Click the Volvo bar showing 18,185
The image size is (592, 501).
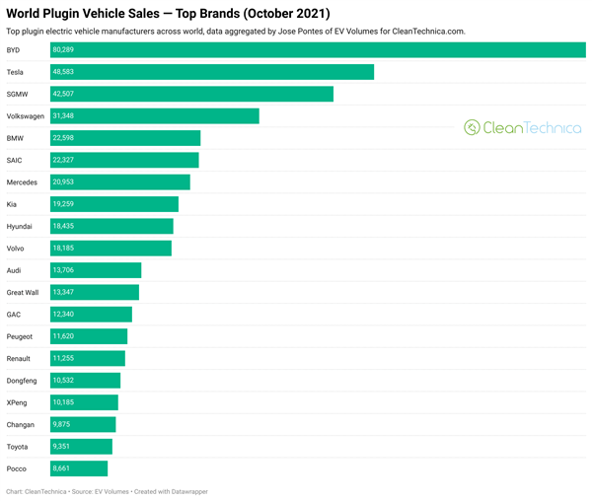(x=111, y=249)
